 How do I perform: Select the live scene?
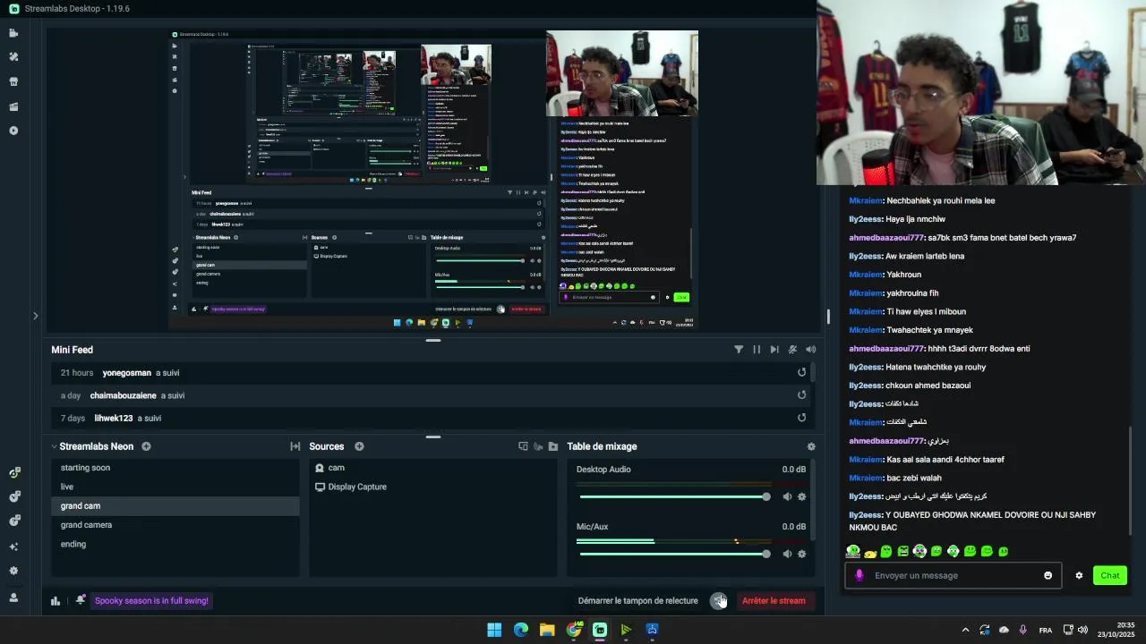[175, 487]
